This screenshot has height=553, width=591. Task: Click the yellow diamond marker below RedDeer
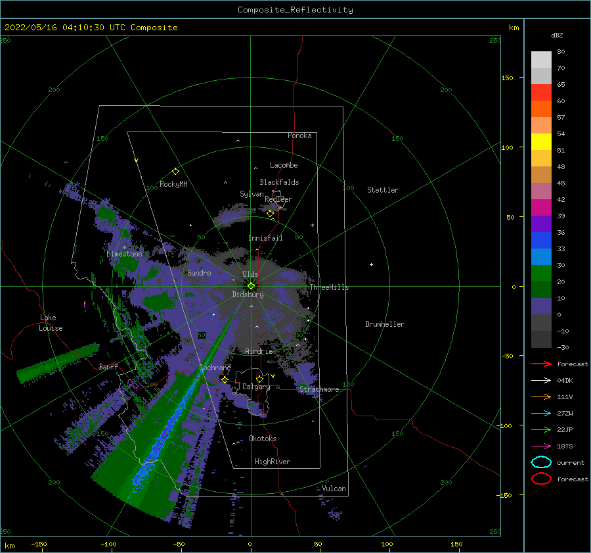[270, 214]
